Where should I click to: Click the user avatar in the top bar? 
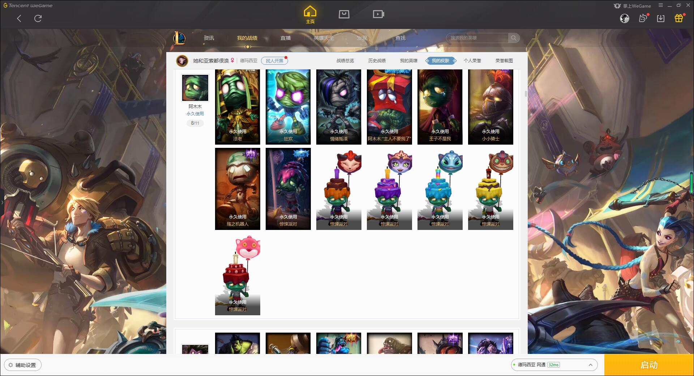coord(624,18)
